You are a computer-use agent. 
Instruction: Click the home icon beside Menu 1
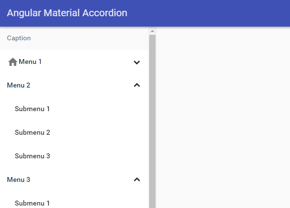tap(13, 62)
